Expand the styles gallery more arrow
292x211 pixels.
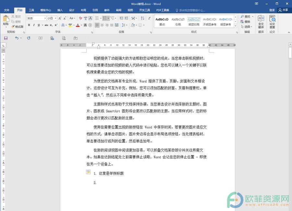(x=236, y=26)
